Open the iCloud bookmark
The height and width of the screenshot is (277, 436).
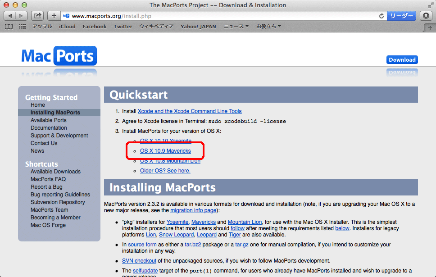[67, 27]
